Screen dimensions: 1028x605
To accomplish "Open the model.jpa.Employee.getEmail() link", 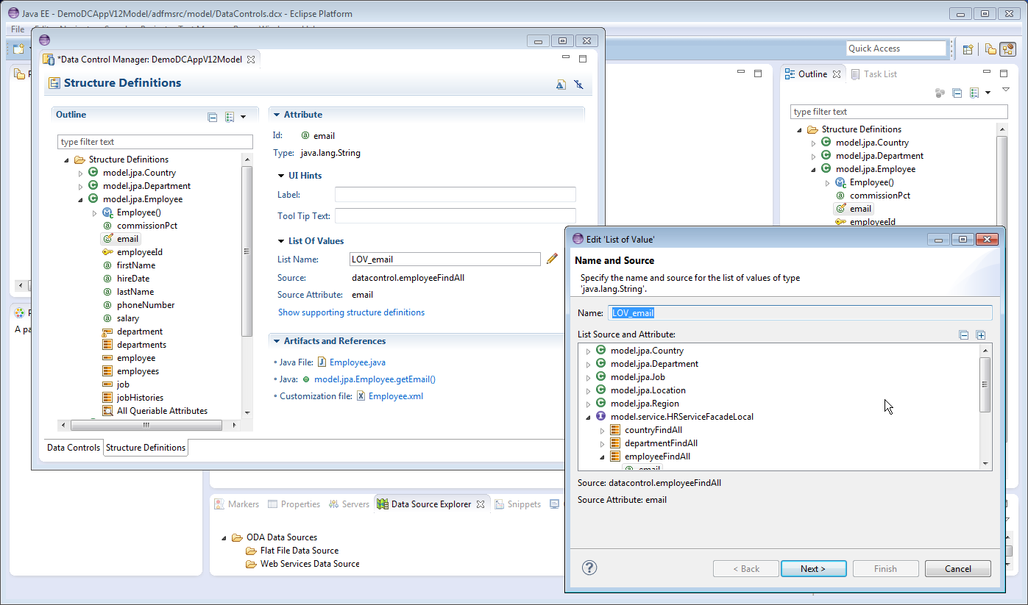I will [375, 379].
